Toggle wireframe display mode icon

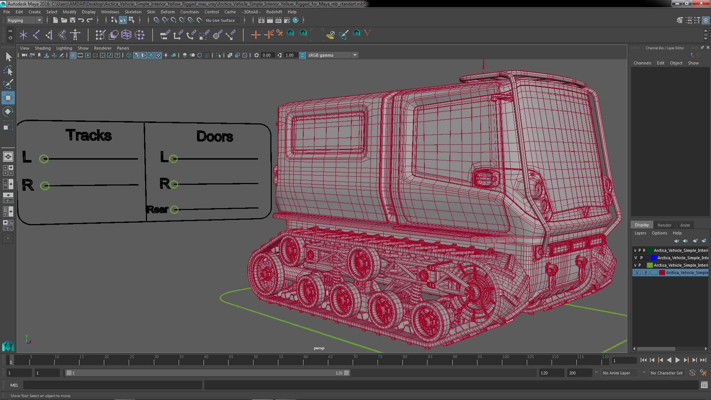(129, 55)
